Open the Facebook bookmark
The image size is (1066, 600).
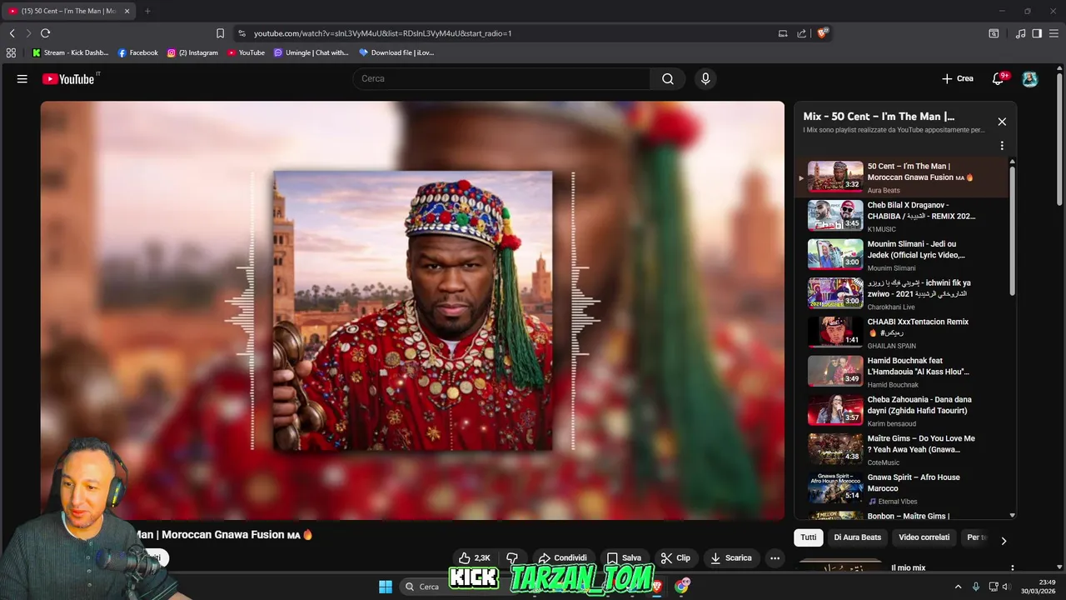tap(137, 52)
